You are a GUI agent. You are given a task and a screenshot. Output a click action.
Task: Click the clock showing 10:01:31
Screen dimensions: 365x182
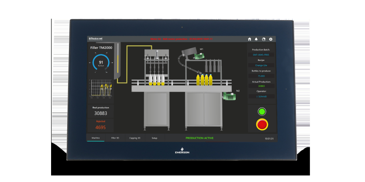[x=269, y=139]
